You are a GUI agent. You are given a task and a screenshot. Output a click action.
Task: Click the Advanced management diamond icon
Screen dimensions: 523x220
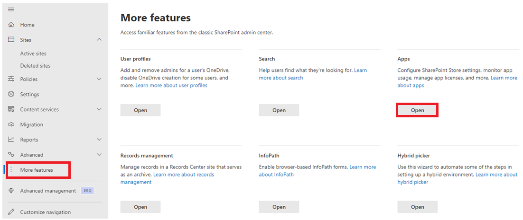[11, 191]
